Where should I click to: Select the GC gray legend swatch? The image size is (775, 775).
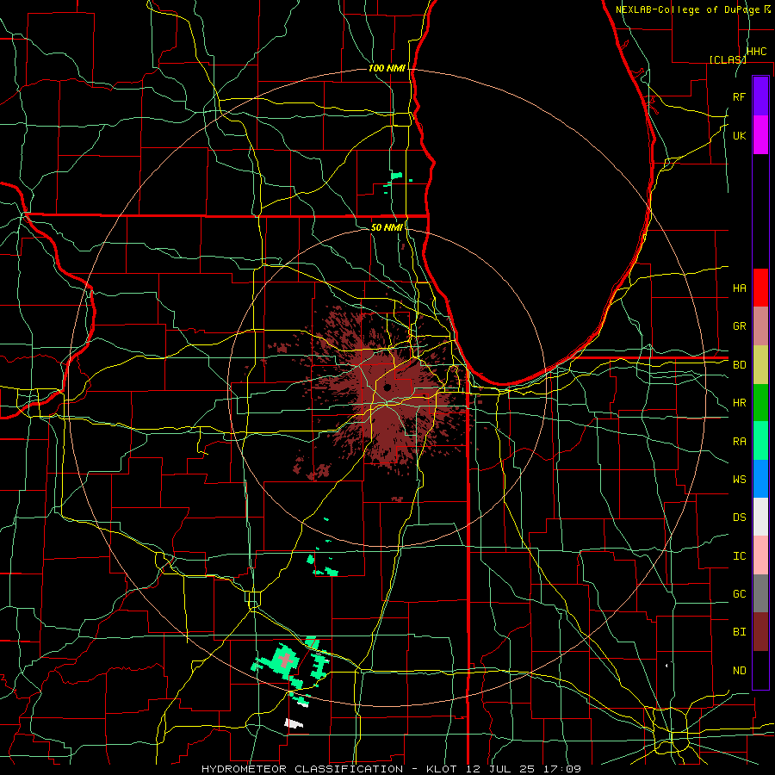(760, 593)
